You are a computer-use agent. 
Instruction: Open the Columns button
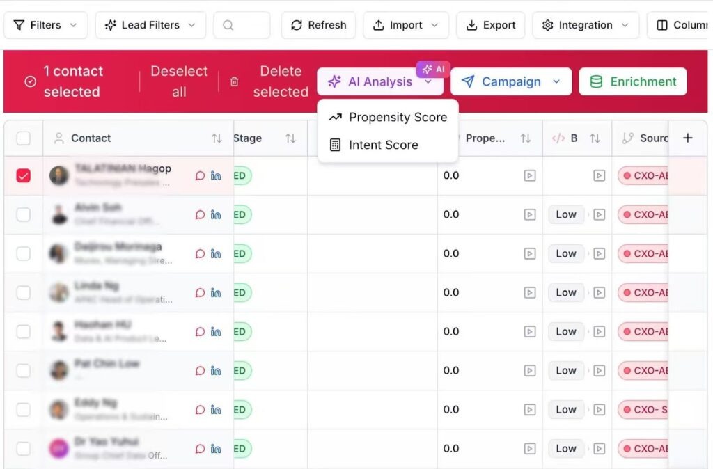point(680,25)
